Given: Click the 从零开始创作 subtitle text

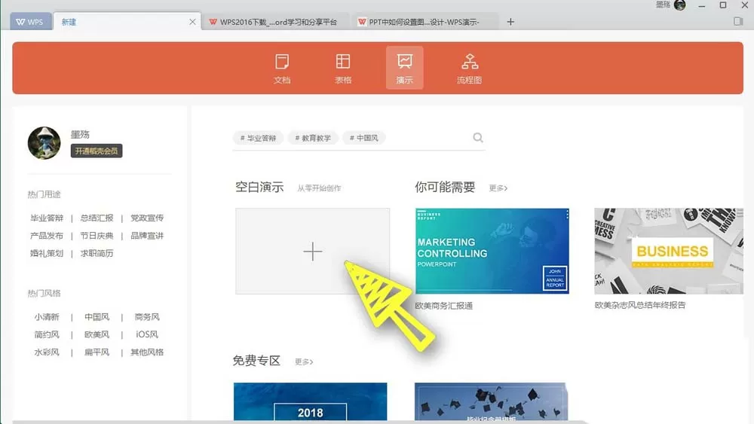Looking at the screenshot, I should (x=319, y=188).
